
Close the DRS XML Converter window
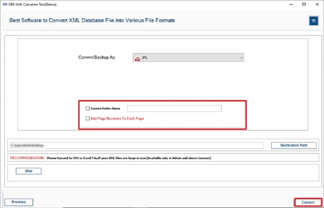(x=318, y=5)
